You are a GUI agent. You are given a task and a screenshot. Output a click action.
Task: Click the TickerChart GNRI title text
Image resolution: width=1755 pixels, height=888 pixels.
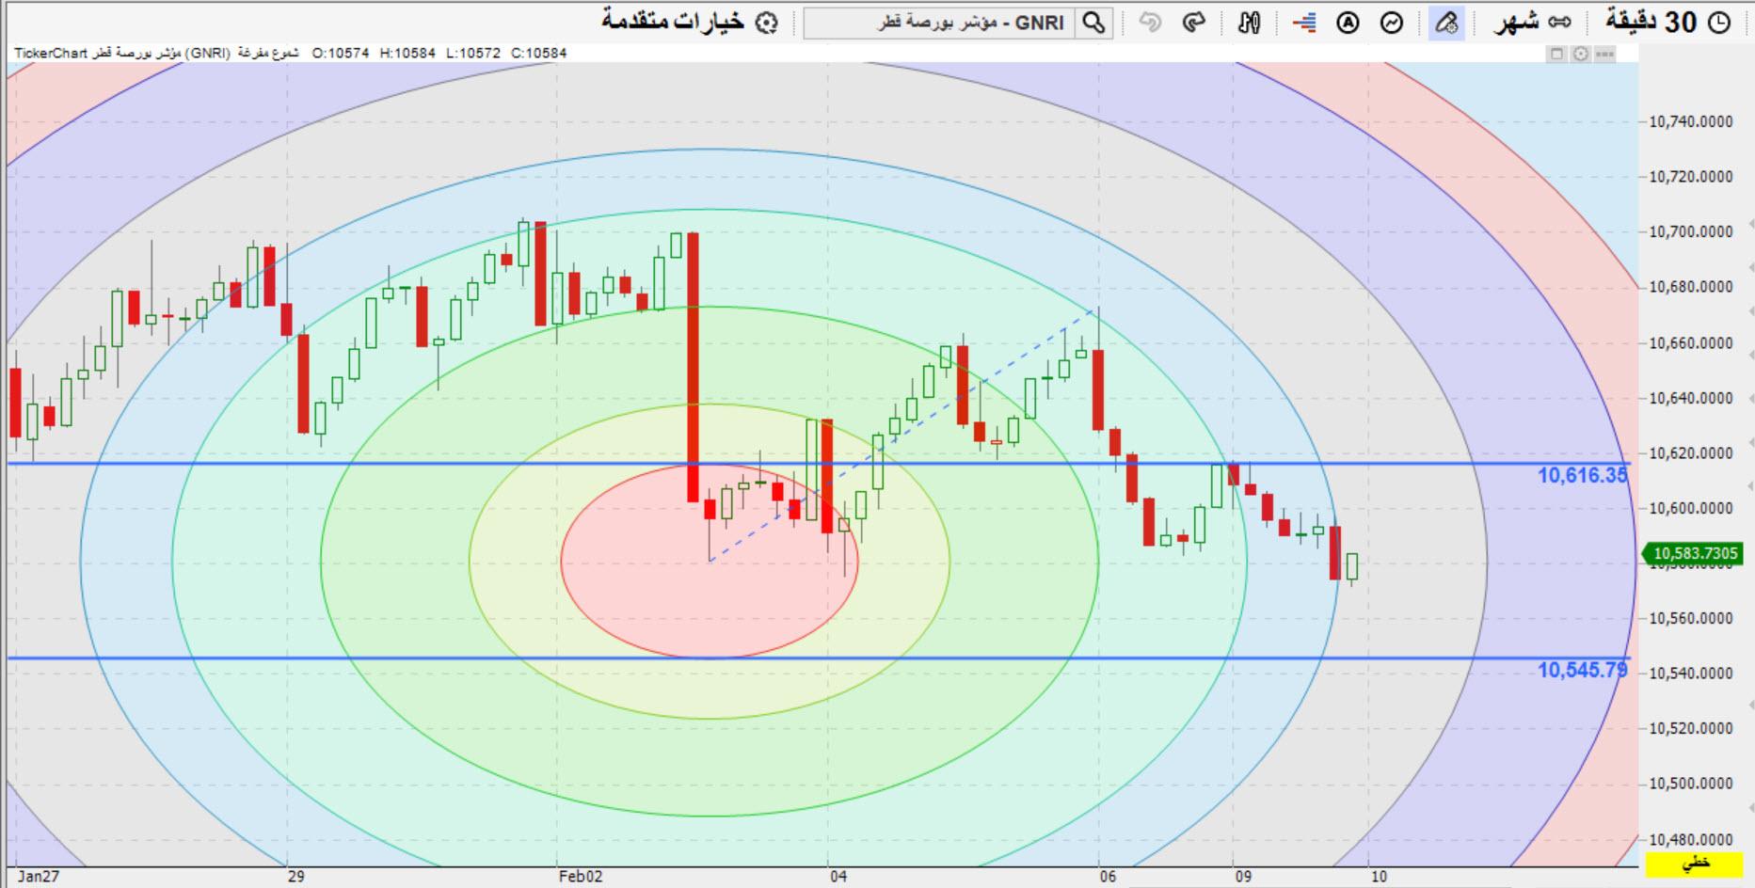121,53
